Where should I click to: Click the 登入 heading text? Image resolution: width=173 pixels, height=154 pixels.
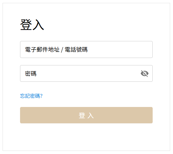[32, 25]
